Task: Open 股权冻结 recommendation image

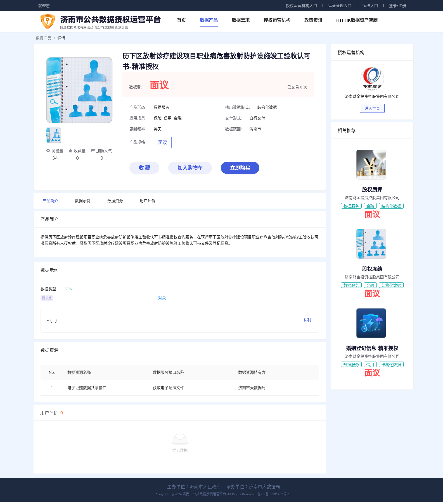Action: click(371, 244)
